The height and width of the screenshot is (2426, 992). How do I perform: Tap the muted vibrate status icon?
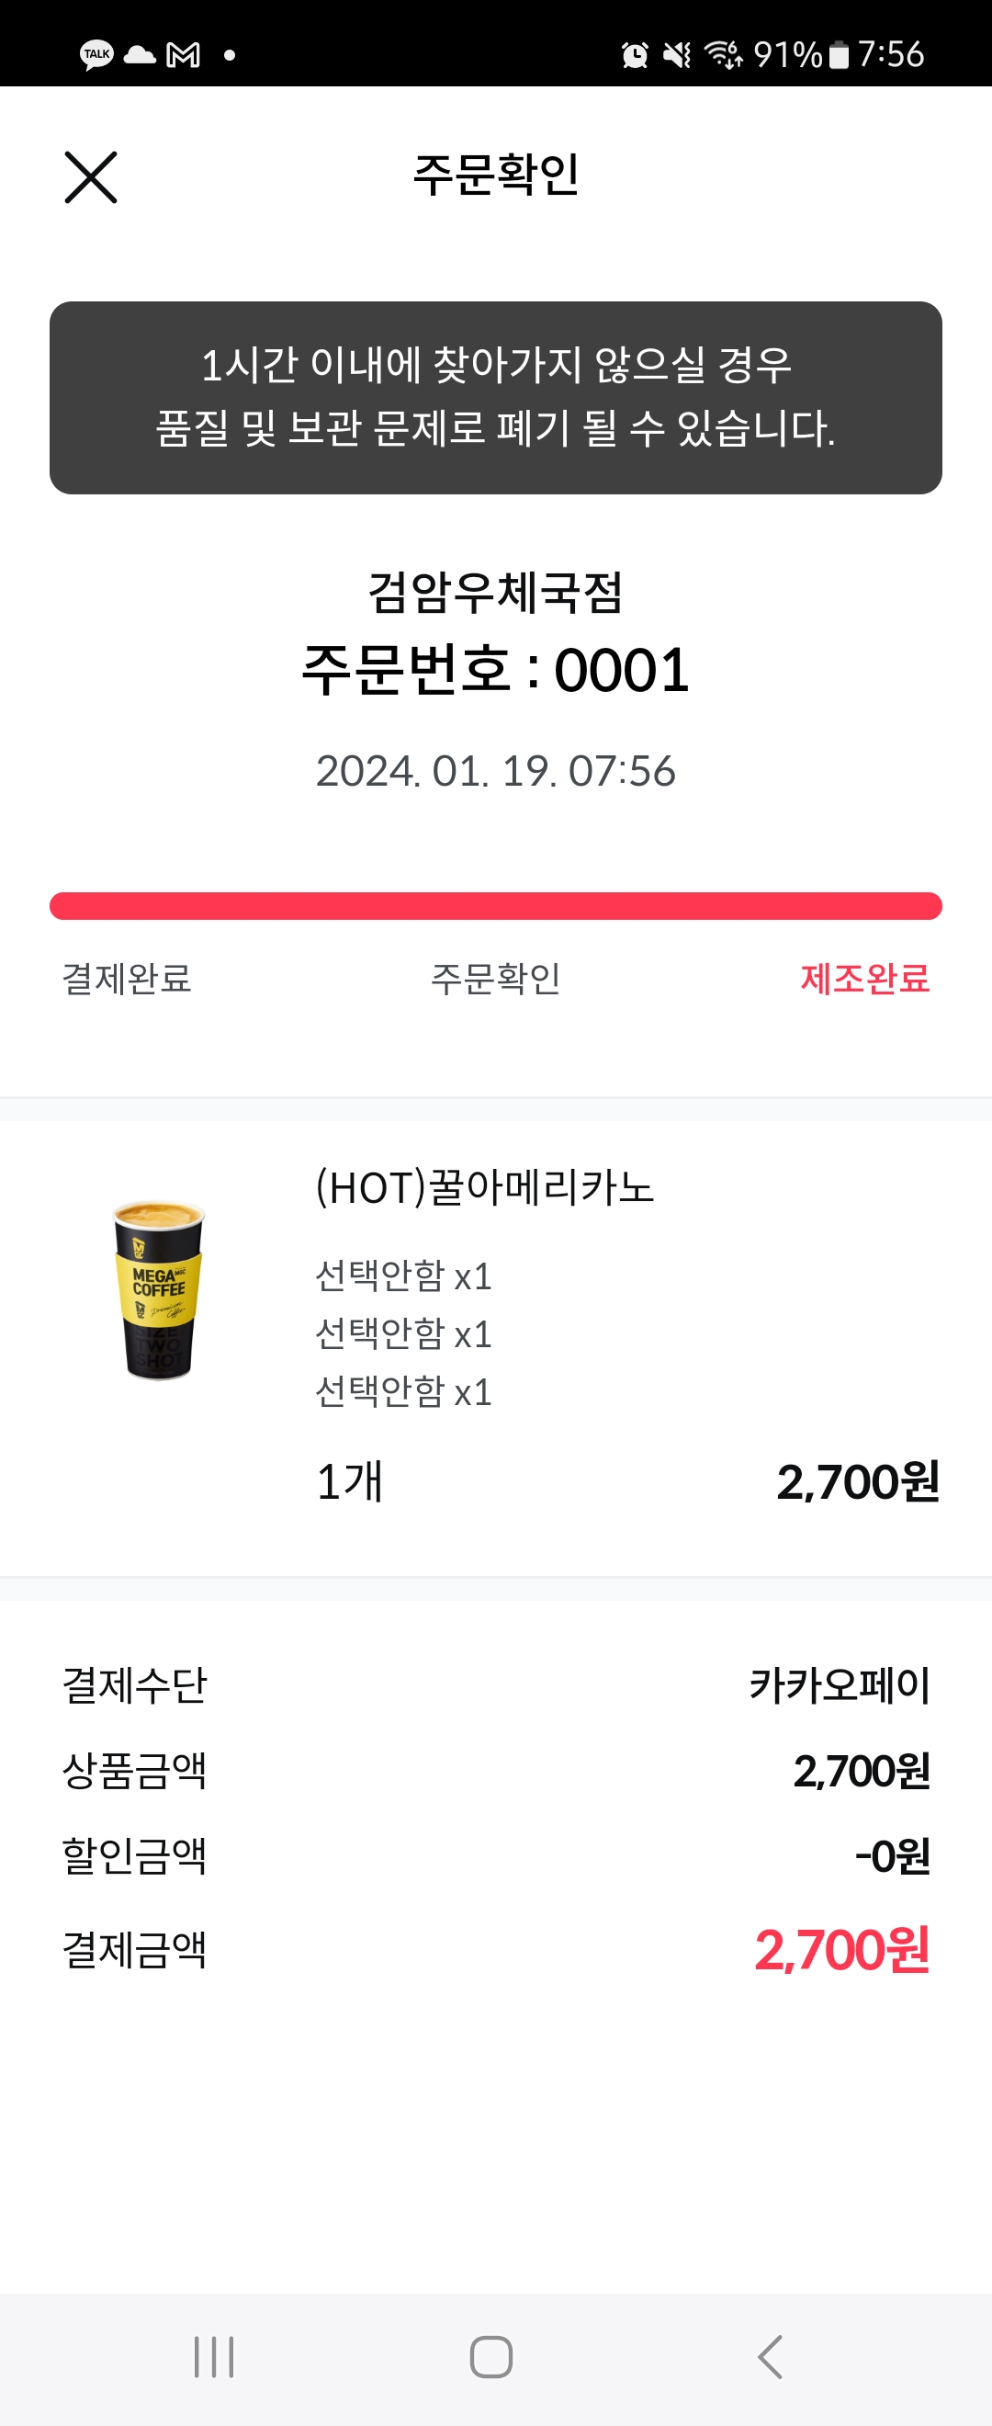pos(677,54)
